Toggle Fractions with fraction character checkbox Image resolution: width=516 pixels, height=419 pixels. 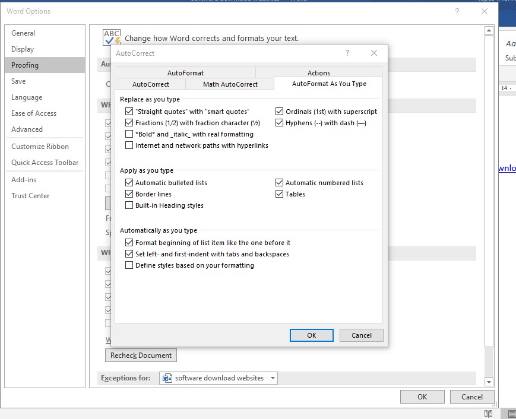(x=129, y=123)
